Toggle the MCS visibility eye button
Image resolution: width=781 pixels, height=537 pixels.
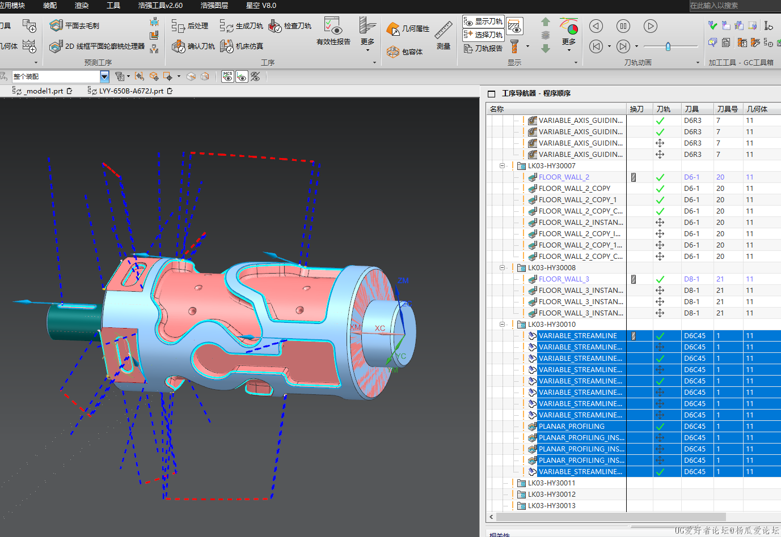click(228, 76)
